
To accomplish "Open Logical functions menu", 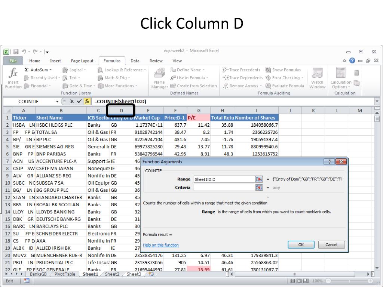I will point(74,70).
